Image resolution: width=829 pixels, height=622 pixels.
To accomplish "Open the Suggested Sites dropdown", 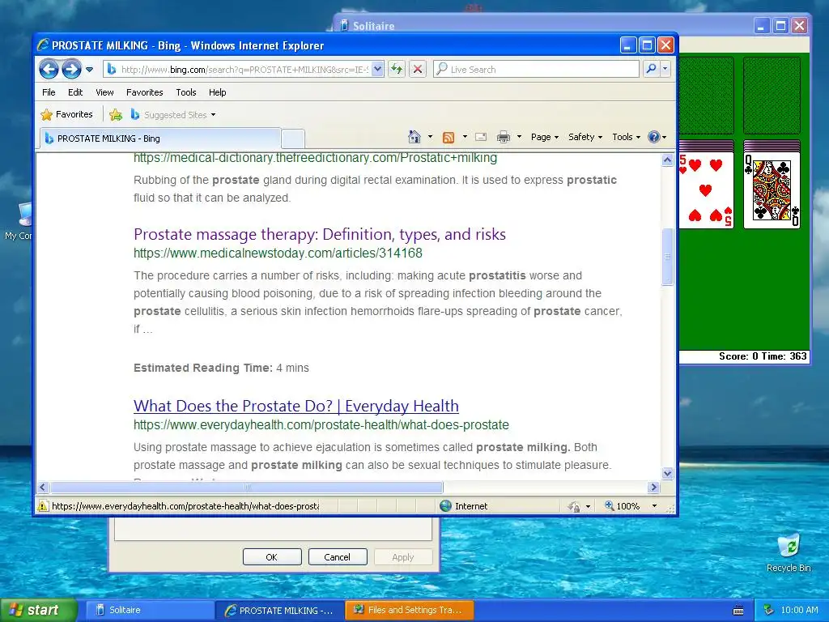I will (173, 114).
